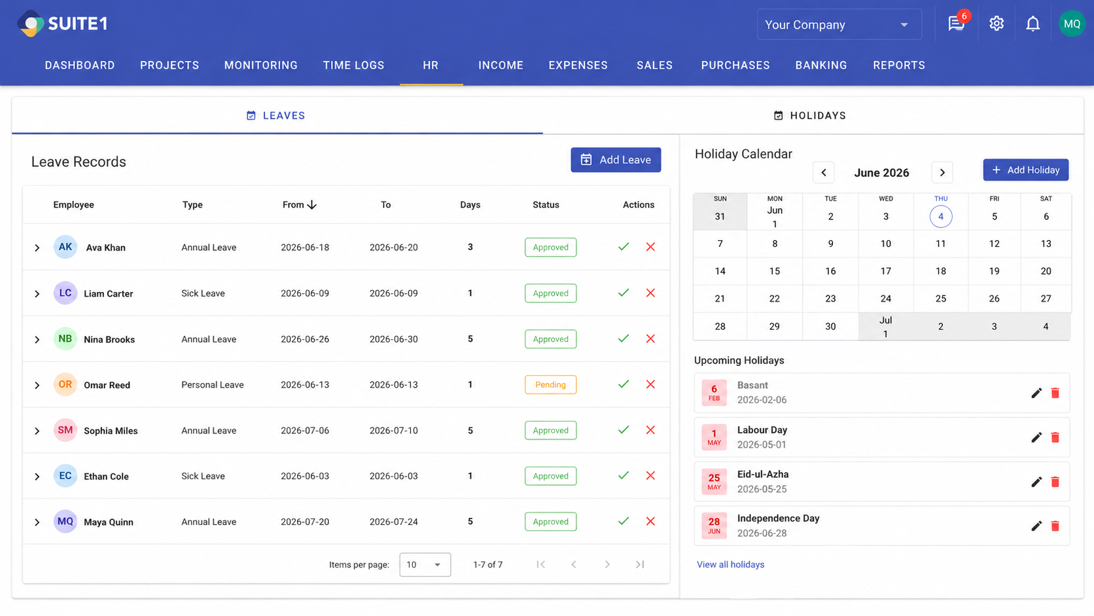Image resolution: width=1094 pixels, height=616 pixels.
Task: Edit the Labour Day holiday
Action: click(1036, 437)
